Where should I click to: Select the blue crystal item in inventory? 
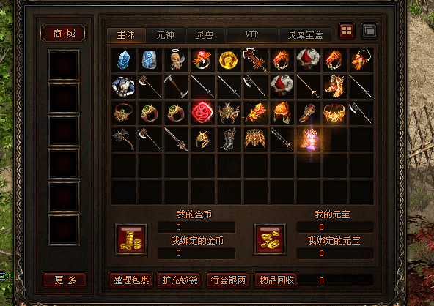point(123,60)
